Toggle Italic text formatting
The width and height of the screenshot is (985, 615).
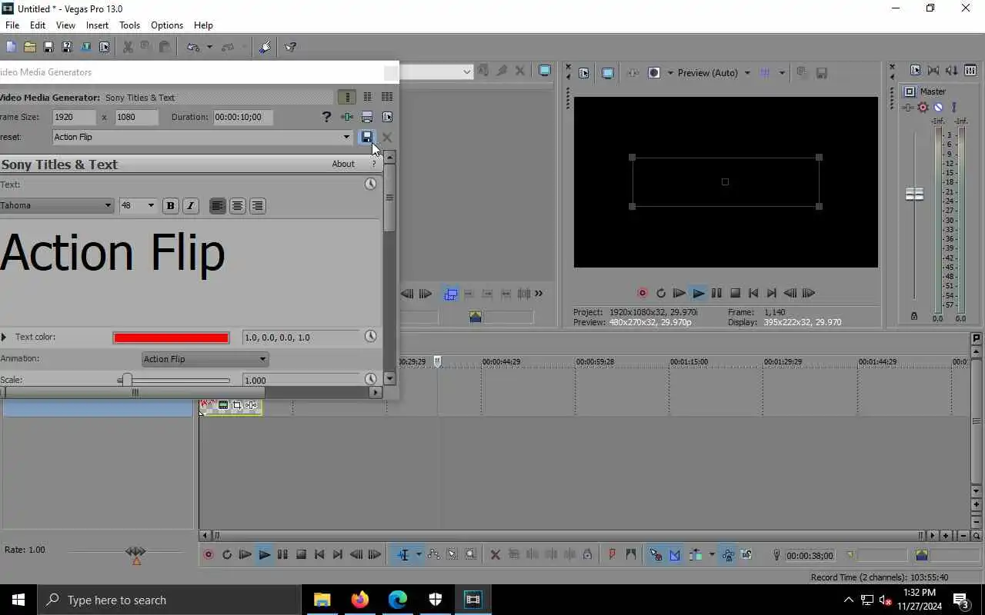coord(191,205)
